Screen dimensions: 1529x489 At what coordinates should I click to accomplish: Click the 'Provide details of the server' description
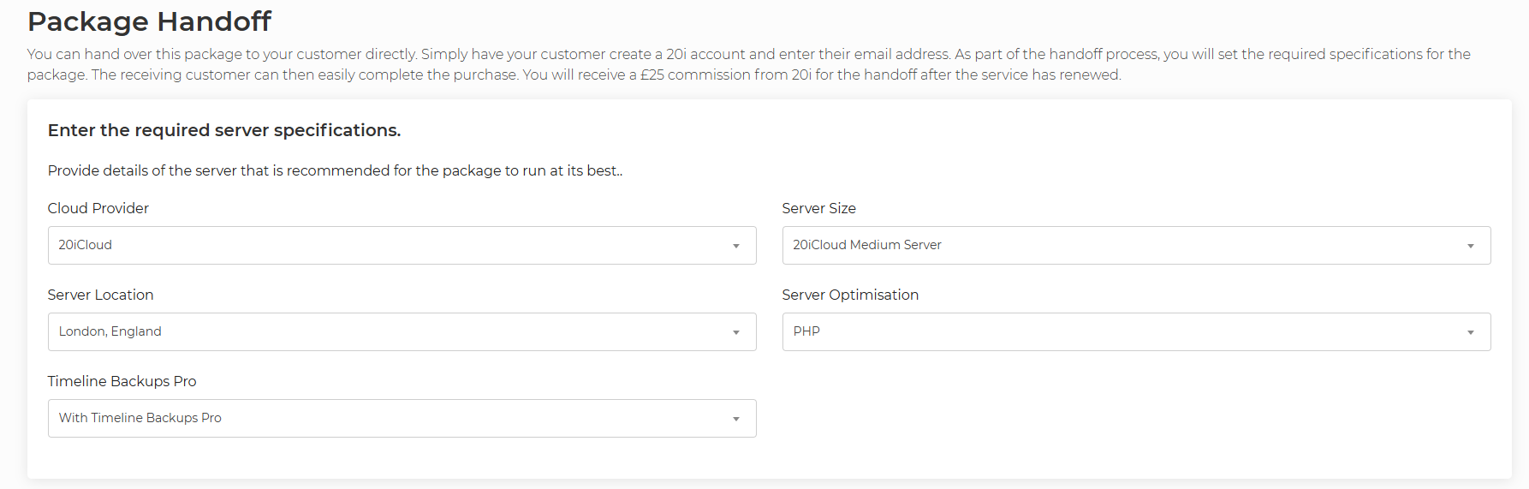point(335,170)
